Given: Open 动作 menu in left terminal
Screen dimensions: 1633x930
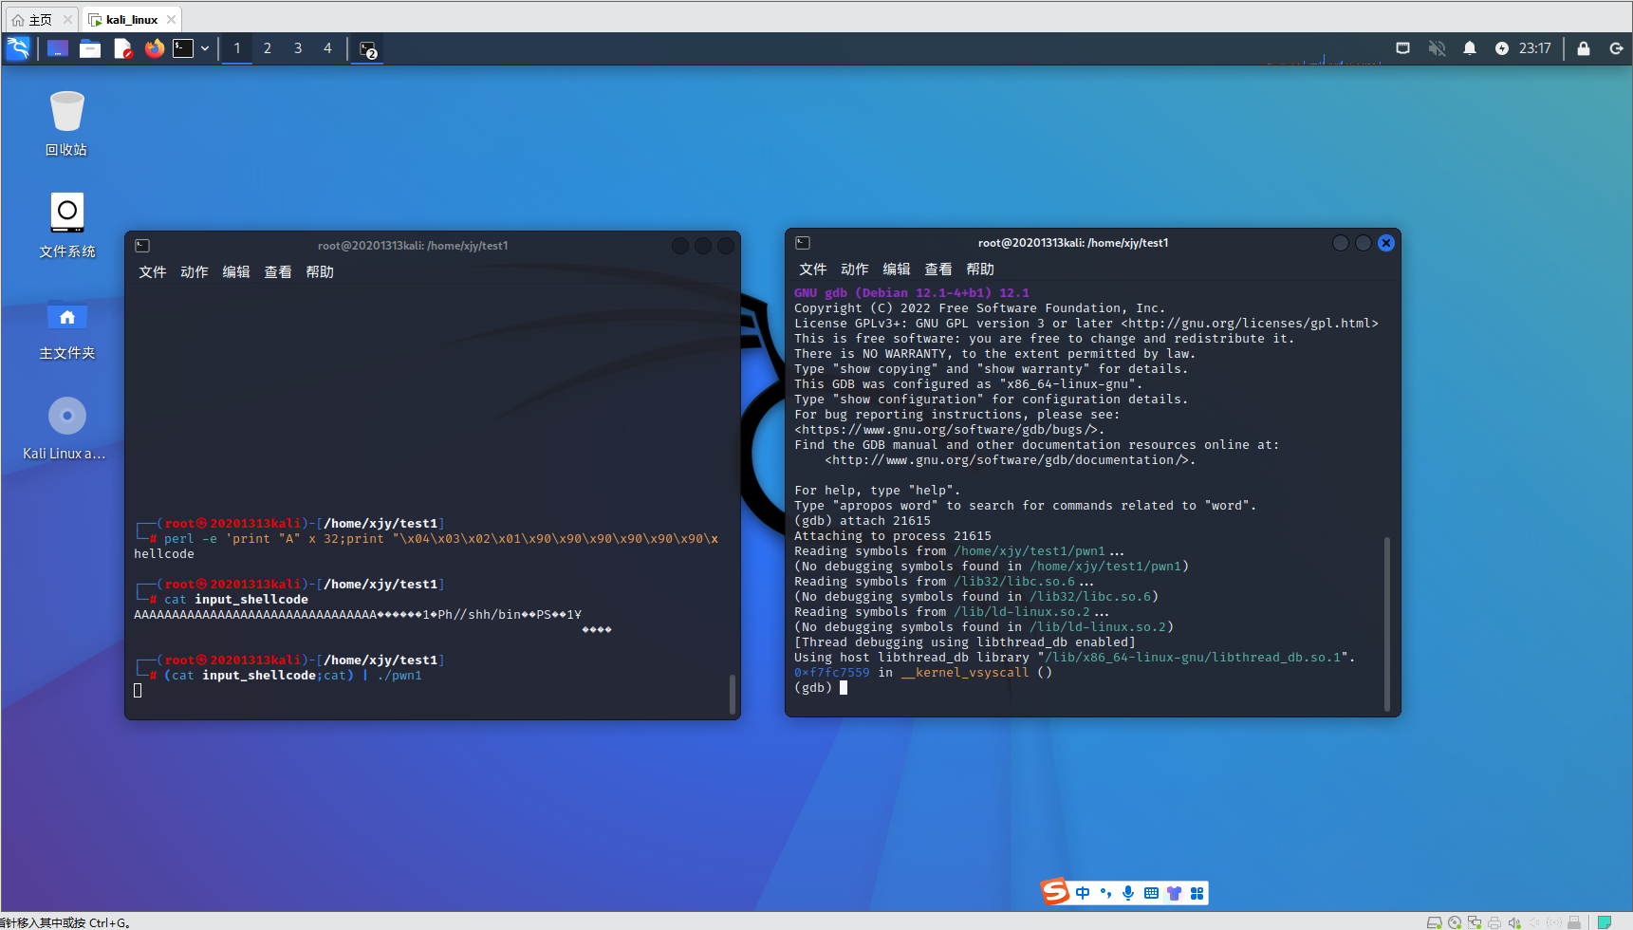Looking at the screenshot, I should (195, 272).
